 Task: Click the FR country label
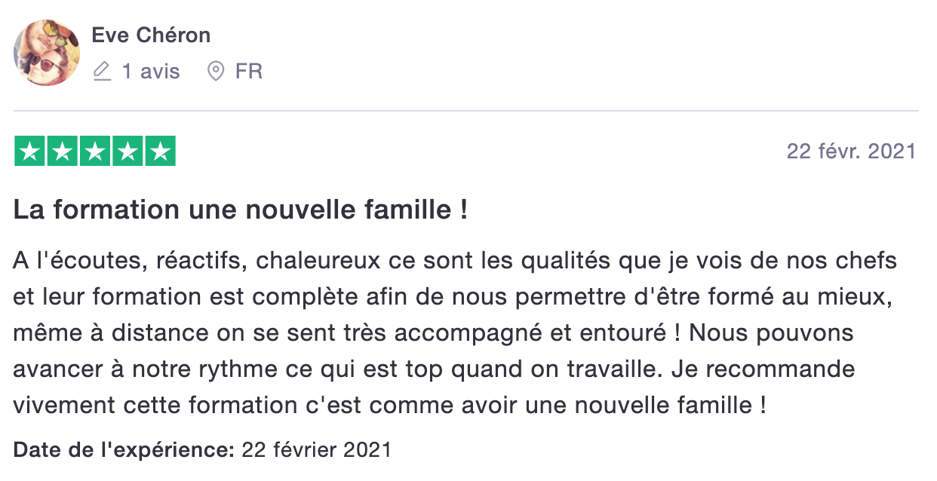click(249, 72)
